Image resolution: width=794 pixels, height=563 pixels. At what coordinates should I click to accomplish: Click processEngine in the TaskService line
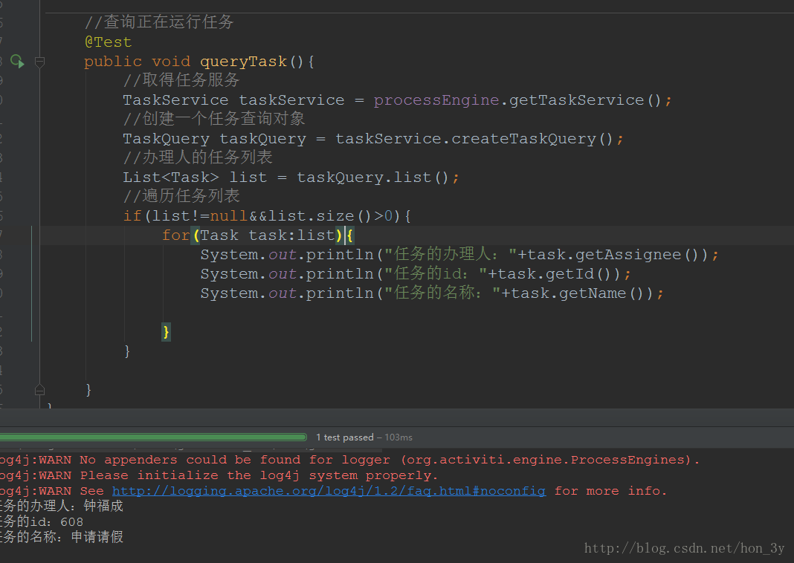tap(436, 100)
